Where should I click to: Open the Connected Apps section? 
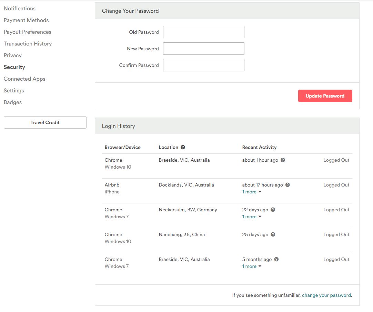click(x=24, y=79)
